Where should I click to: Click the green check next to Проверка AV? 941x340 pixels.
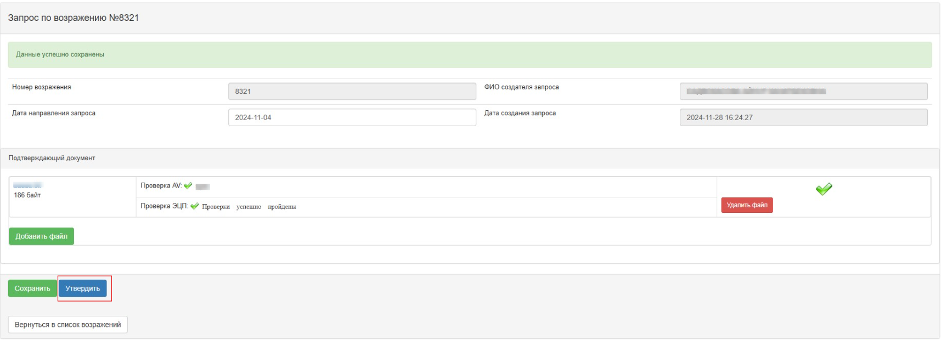click(x=188, y=186)
